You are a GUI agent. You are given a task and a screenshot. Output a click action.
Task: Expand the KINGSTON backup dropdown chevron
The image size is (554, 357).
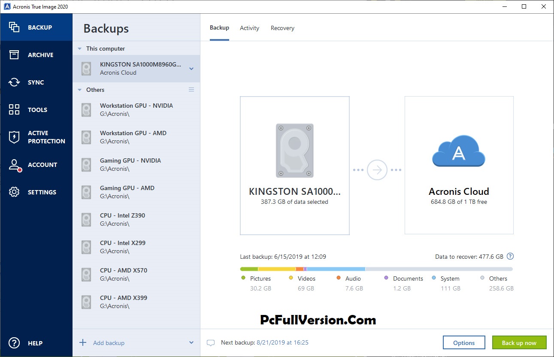pos(191,69)
